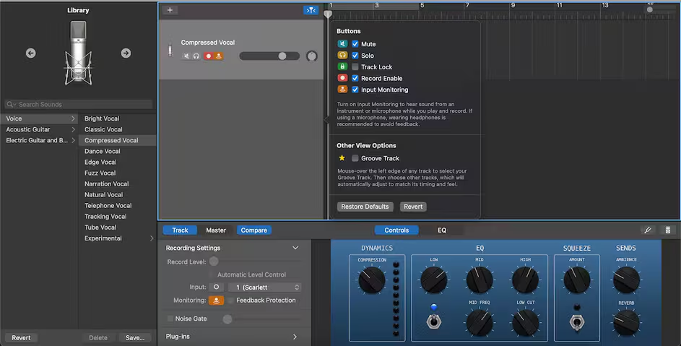This screenshot has height=346, width=681.
Task: Switch to the Master tab
Action: point(216,230)
